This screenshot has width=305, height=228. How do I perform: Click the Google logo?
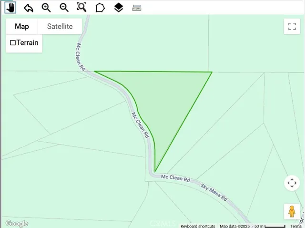coord(17,223)
